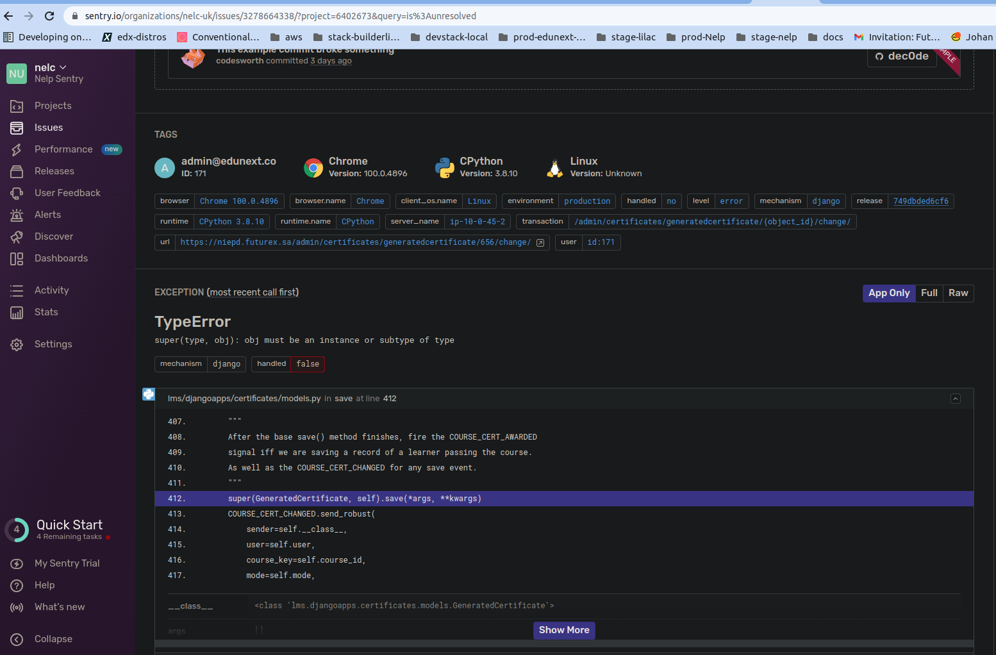Filter by transaction generatedcertificate change tag
Image resolution: width=996 pixels, height=655 pixels.
pyautogui.click(x=713, y=222)
